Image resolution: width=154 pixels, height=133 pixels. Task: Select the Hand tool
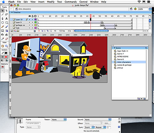pos(2,46)
